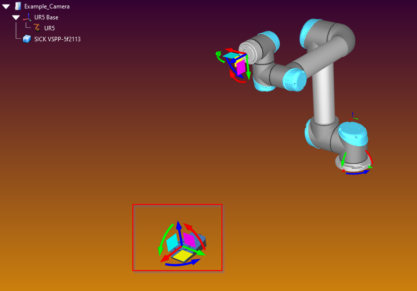Select the UR5 item label in tree

coord(49,28)
